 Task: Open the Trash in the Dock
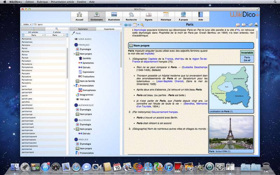point(266,167)
